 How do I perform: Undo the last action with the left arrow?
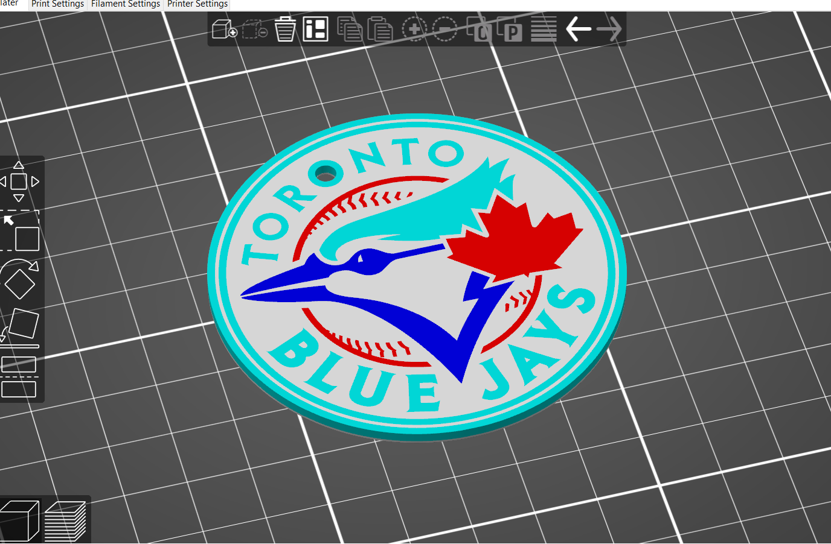578,29
